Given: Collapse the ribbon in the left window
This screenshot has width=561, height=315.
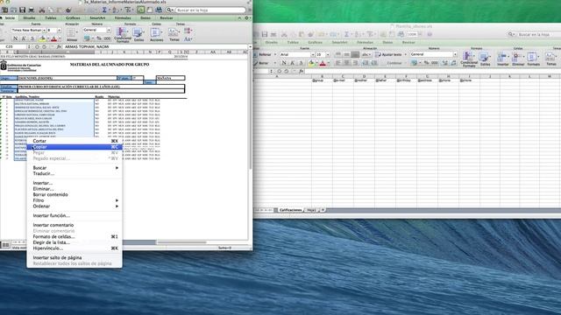Looking at the screenshot, I should tap(239, 17).
